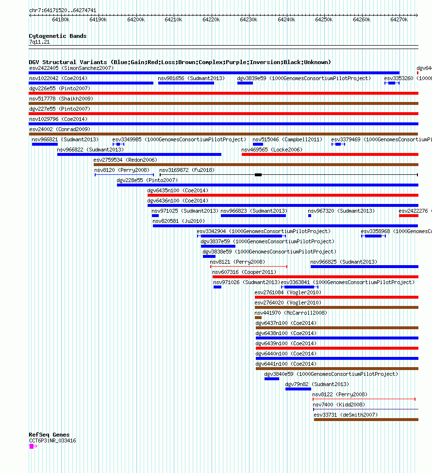
Task: Open dgv79n82 (Sudmant2013) label
Action: [317, 385]
